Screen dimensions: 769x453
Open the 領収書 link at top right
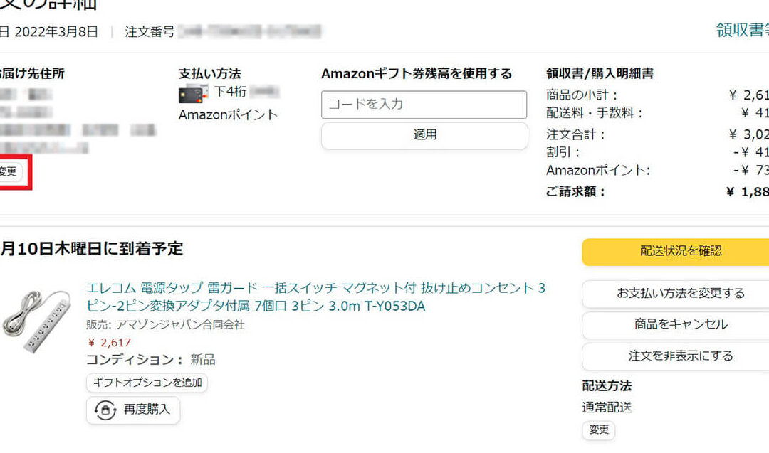tap(742, 31)
